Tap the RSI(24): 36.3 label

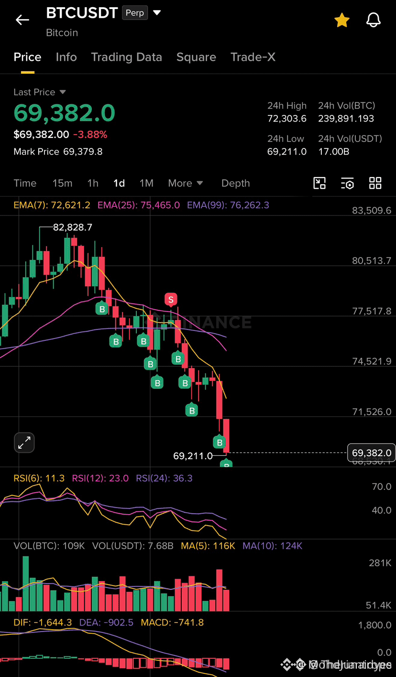[x=165, y=478]
